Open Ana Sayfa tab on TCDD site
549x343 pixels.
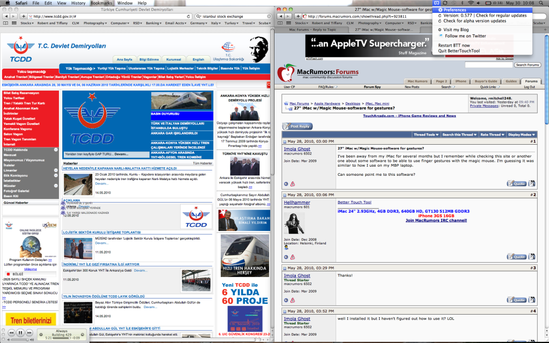[124, 59]
